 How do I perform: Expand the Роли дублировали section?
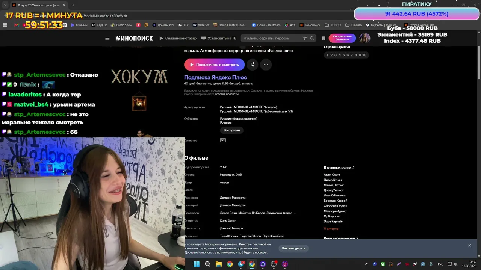coord(341,238)
